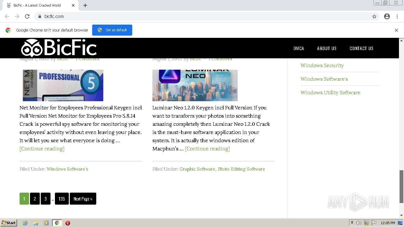
Task: Open the About Us menu item
Action: click(327, 48)
